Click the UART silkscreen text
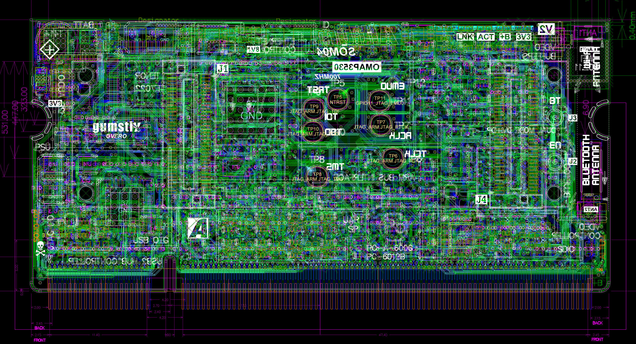 point(354,220)
